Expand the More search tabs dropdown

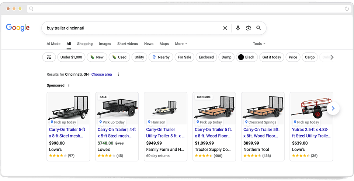click(x=181, y=44)
